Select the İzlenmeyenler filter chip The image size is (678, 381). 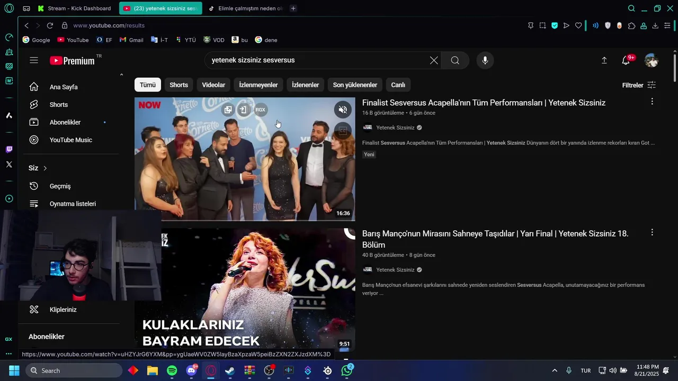[x=258, y=85]
